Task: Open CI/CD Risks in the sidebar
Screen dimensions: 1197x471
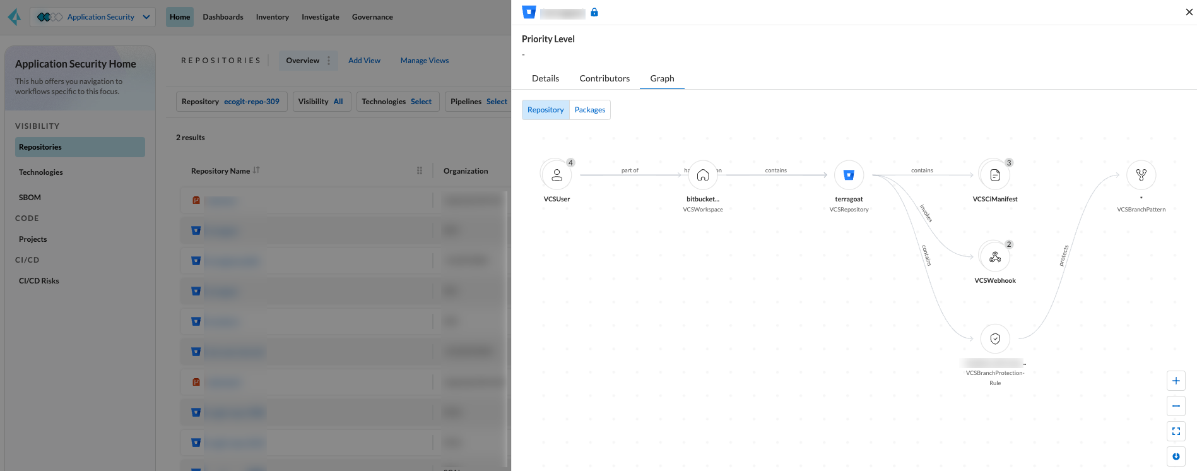Action: pos(39,281)
